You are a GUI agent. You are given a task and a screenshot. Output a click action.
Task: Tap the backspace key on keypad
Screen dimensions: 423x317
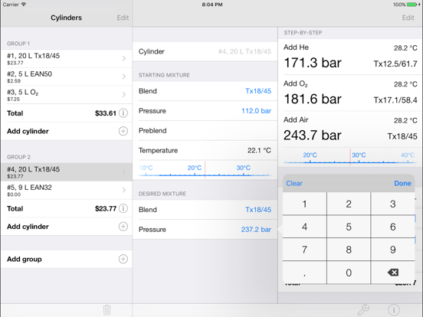393,273
